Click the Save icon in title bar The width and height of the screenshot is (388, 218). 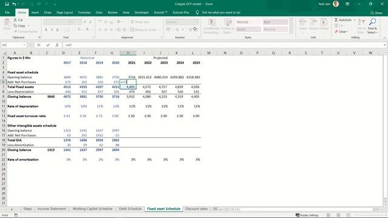point(7,4)
